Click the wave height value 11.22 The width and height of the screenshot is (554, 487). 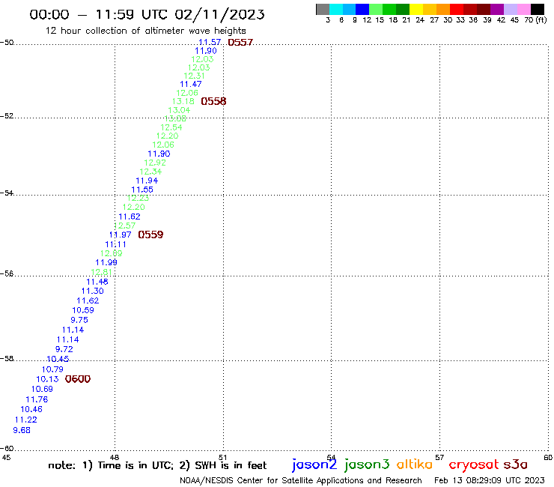click(25, 420)
